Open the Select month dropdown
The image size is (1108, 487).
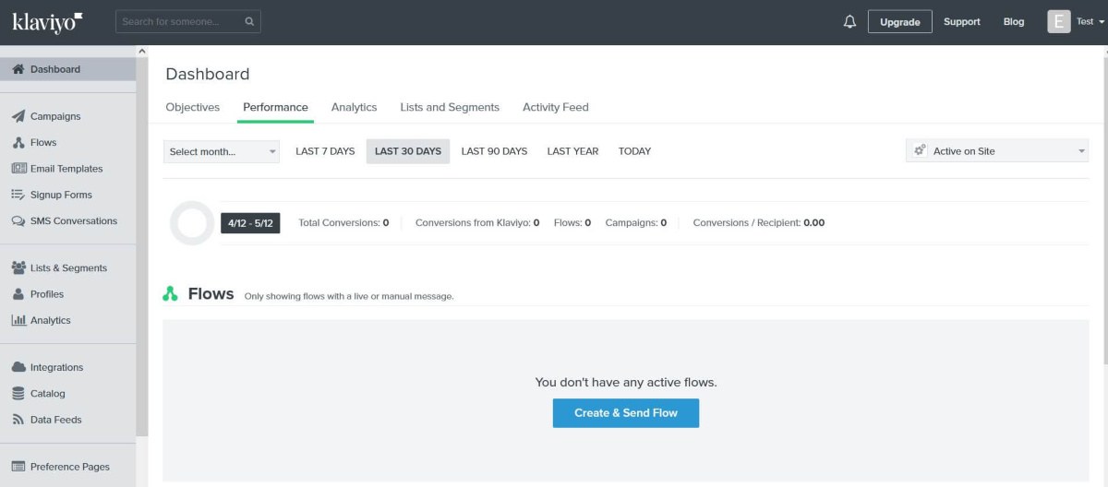222,151
